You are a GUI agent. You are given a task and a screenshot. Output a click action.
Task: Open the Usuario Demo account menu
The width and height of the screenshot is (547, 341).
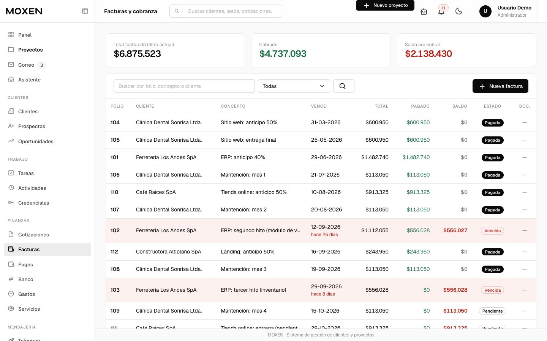coord(505,11)
